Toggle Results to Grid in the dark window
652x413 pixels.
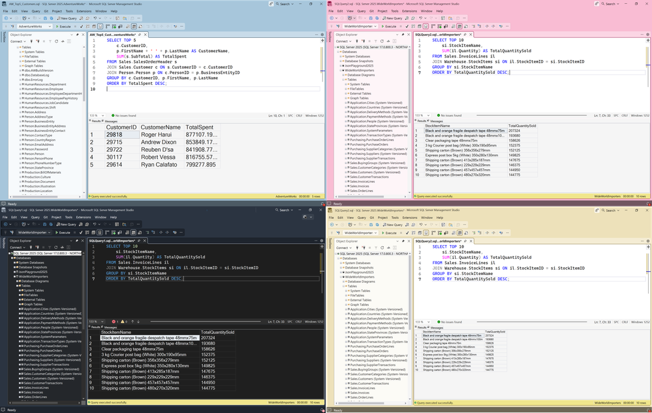pos(133,233)
